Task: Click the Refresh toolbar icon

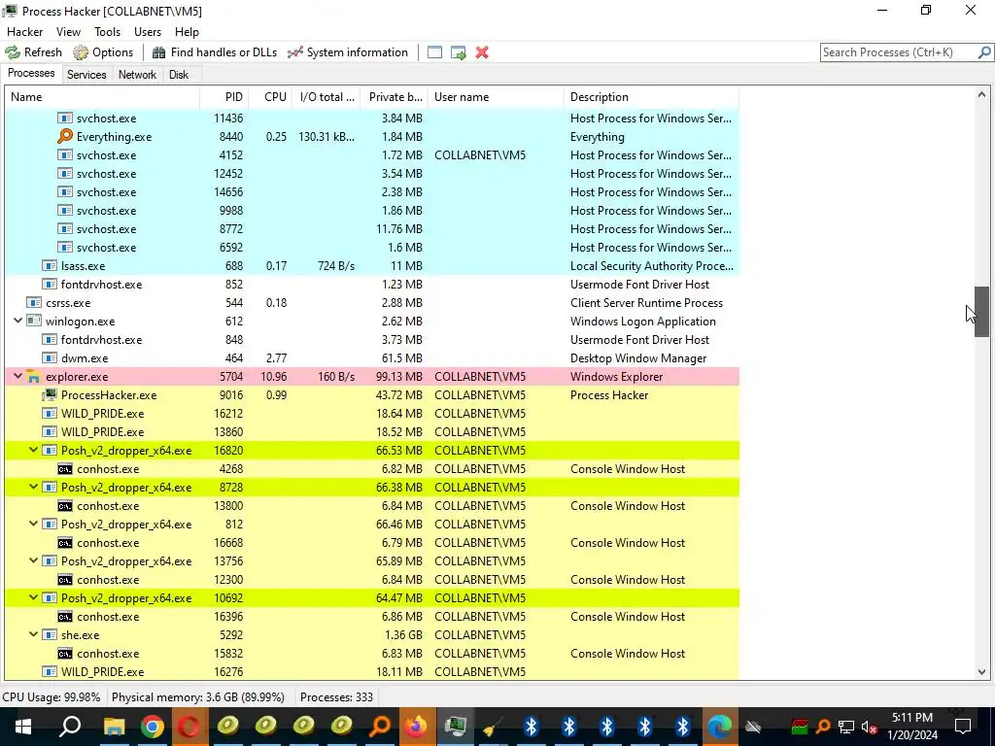Action: 13,52
